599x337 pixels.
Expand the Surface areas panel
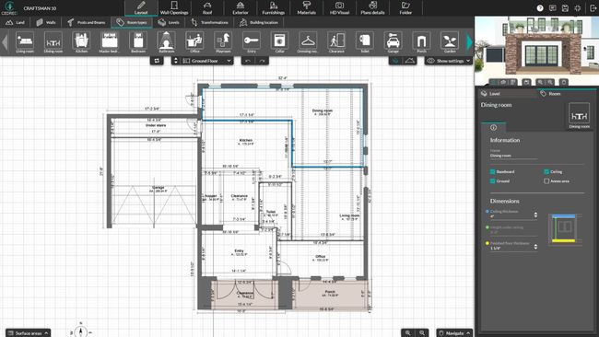[x=28, y=333]
